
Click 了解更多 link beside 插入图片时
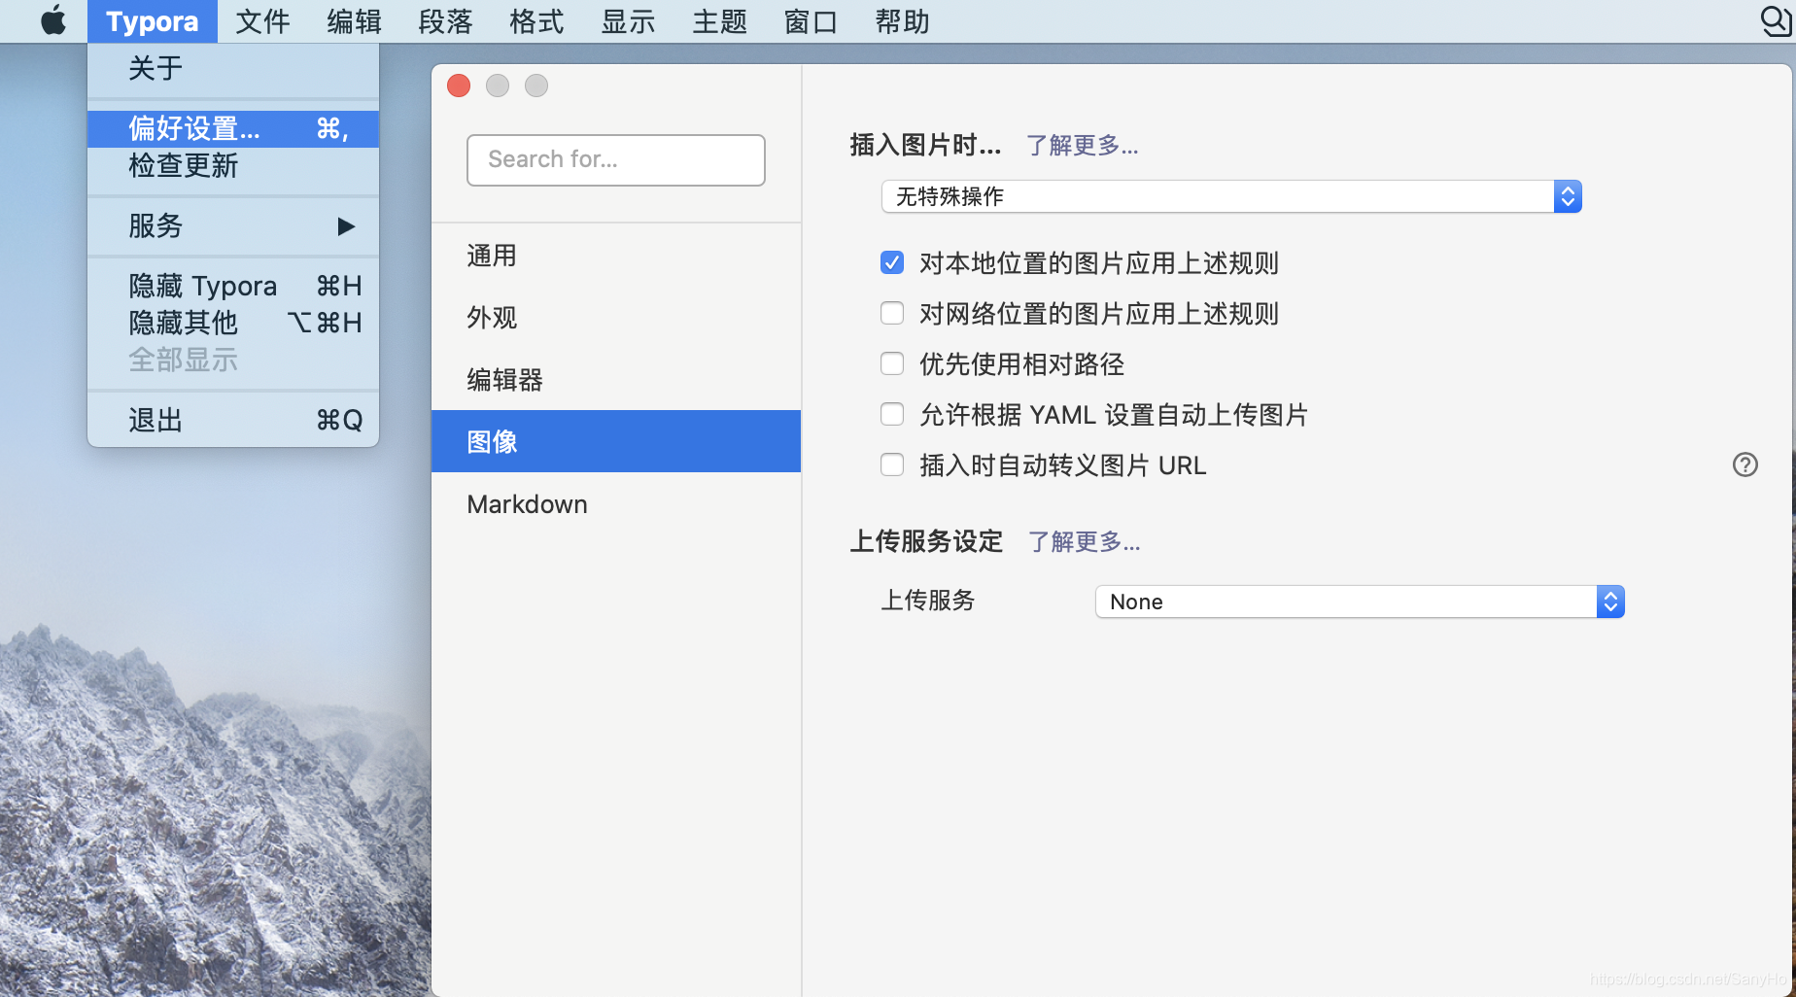point(1082,146)
